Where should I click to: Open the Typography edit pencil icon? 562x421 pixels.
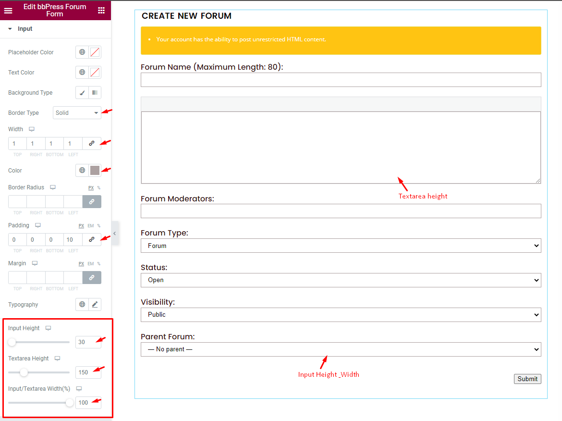(x=95, y=304)
